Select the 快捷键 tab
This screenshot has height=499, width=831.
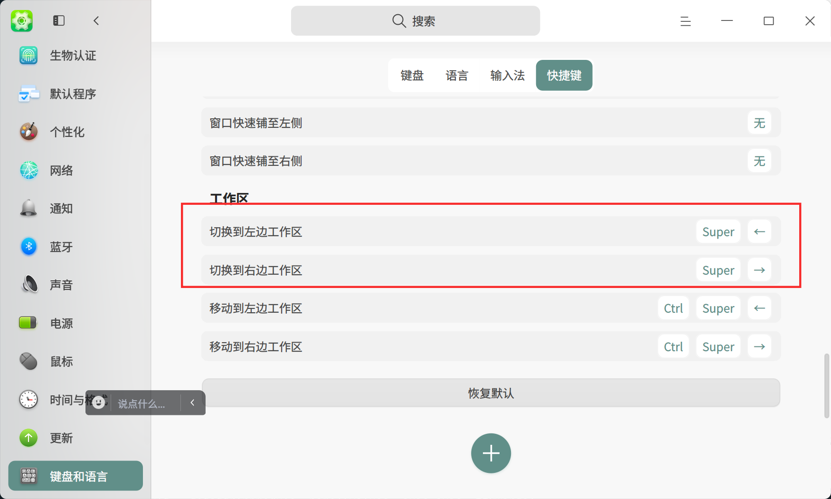tap(564, 75)
